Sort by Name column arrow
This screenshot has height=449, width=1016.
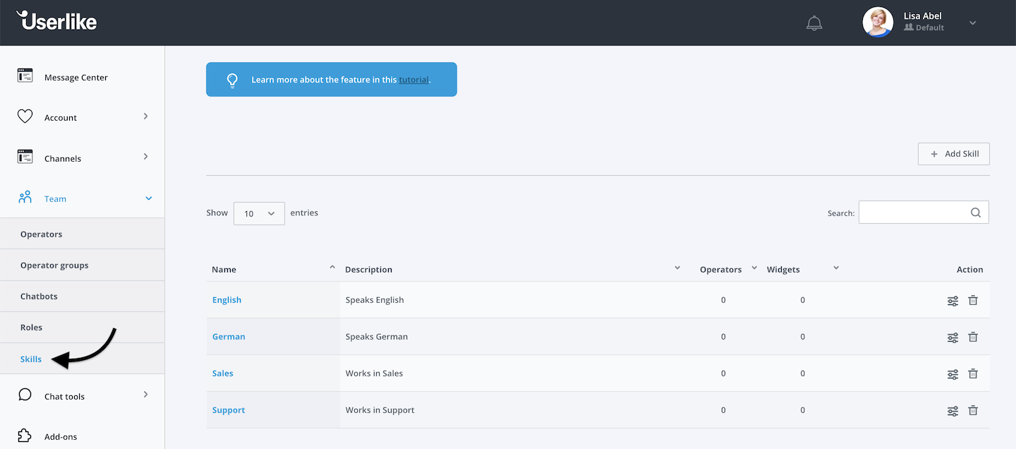coord(332,267)
